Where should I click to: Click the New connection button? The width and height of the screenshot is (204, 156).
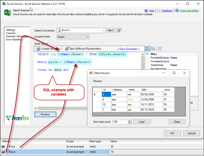click(x=110, y=30)
